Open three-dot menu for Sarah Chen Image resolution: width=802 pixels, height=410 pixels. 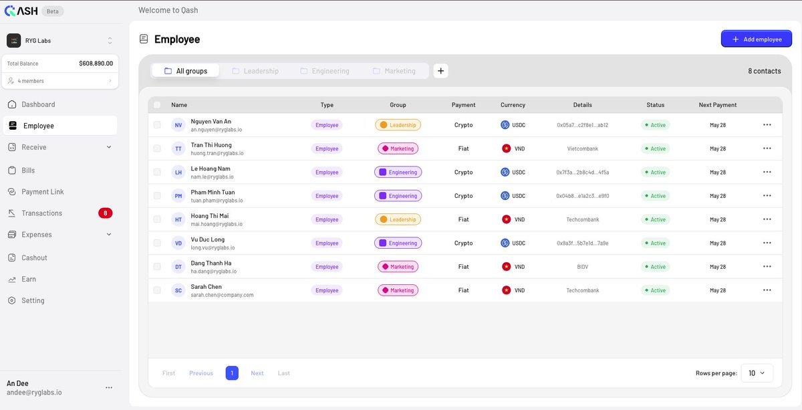click(x=767, y=290)
